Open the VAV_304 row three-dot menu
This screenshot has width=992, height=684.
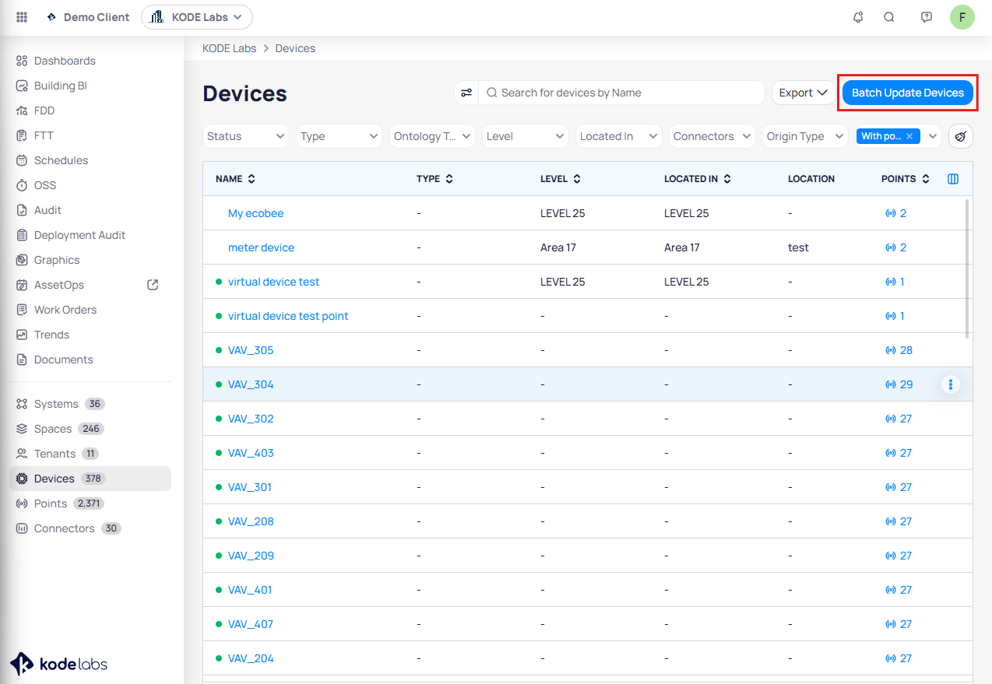pos(950,384)
